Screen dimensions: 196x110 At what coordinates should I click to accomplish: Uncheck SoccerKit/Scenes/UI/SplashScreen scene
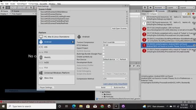(x=39, y=19)
